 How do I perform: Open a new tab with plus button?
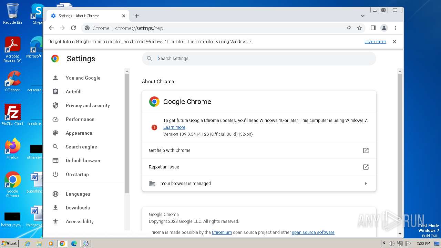137,16
